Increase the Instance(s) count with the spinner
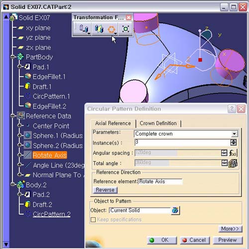249x249 pixels. pyautogui.click(x=234, y=141)
